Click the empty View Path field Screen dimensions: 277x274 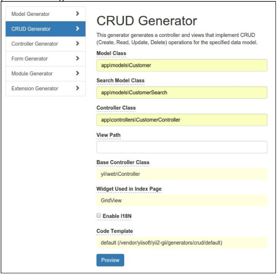tap(182, 147)
